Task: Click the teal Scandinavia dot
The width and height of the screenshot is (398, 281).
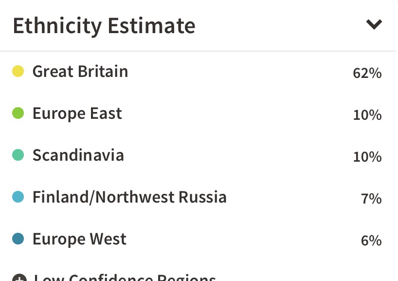Action: [x=18, y=156]
